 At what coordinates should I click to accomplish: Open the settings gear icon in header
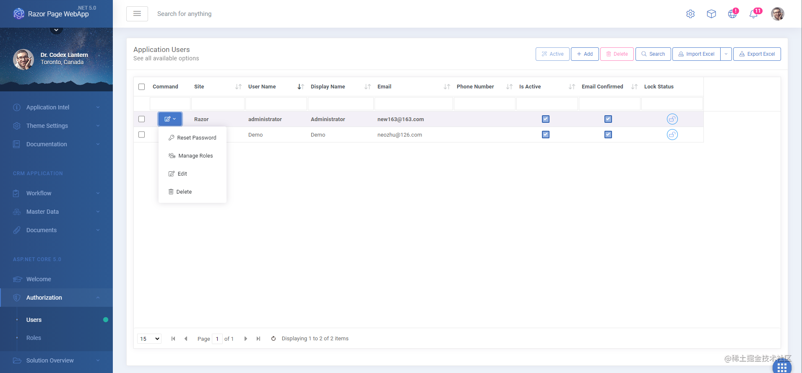(x=690, y=14)
